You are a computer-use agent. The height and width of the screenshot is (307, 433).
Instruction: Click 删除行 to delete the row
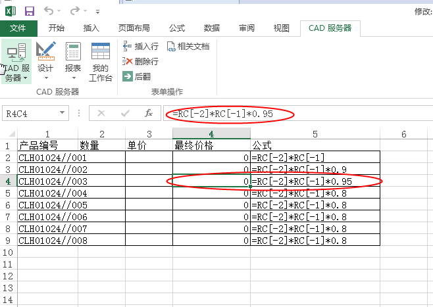point(141,61)
